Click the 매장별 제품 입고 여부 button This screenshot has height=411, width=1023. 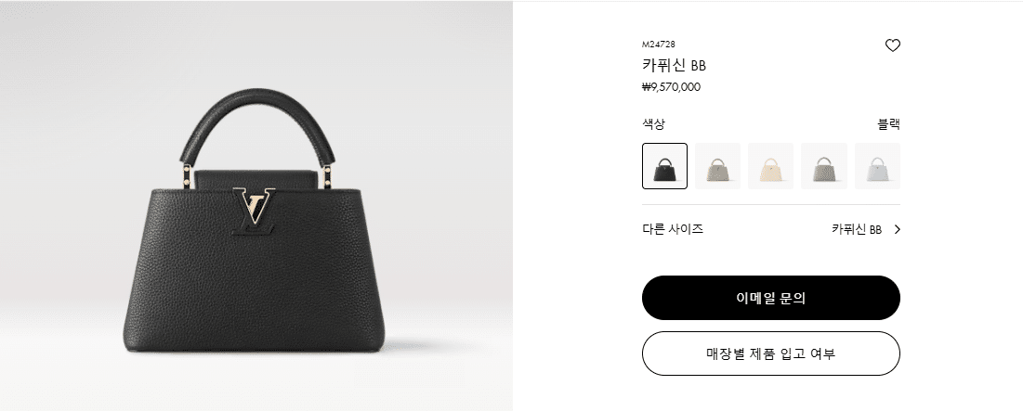(771, 353)
